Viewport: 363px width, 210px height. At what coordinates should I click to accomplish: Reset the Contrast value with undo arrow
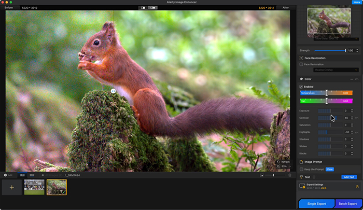[357, 118]
